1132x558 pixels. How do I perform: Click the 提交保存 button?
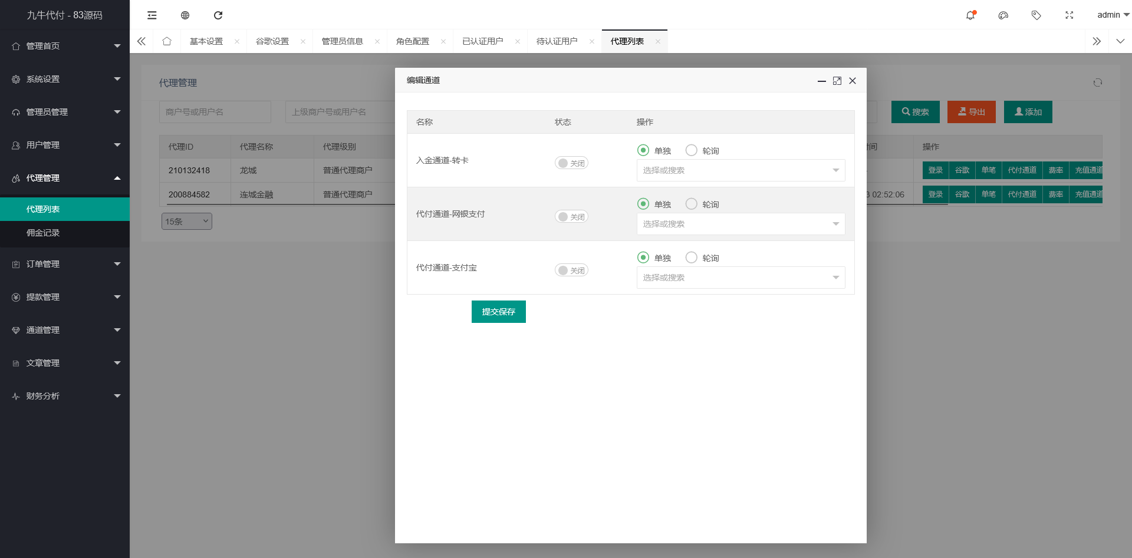coord(498,312)
